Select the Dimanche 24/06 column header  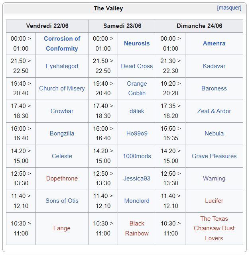pos(199,26)
